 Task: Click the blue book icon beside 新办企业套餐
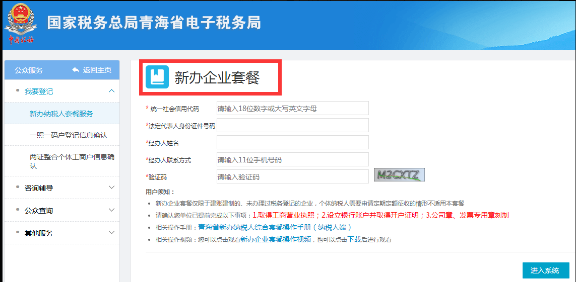157,77
